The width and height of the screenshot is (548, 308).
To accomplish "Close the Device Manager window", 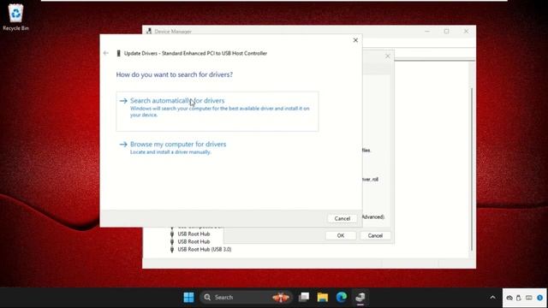I will (x=466, y=31).
